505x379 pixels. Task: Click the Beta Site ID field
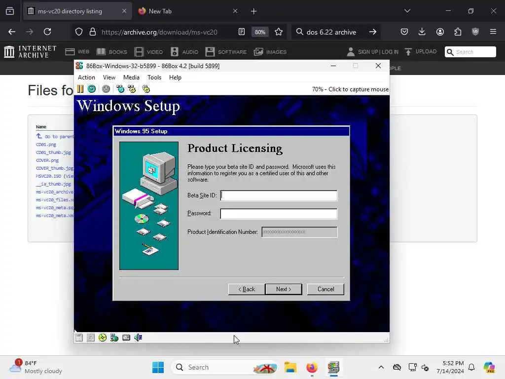pyautogui.click(x=279, y=195)
